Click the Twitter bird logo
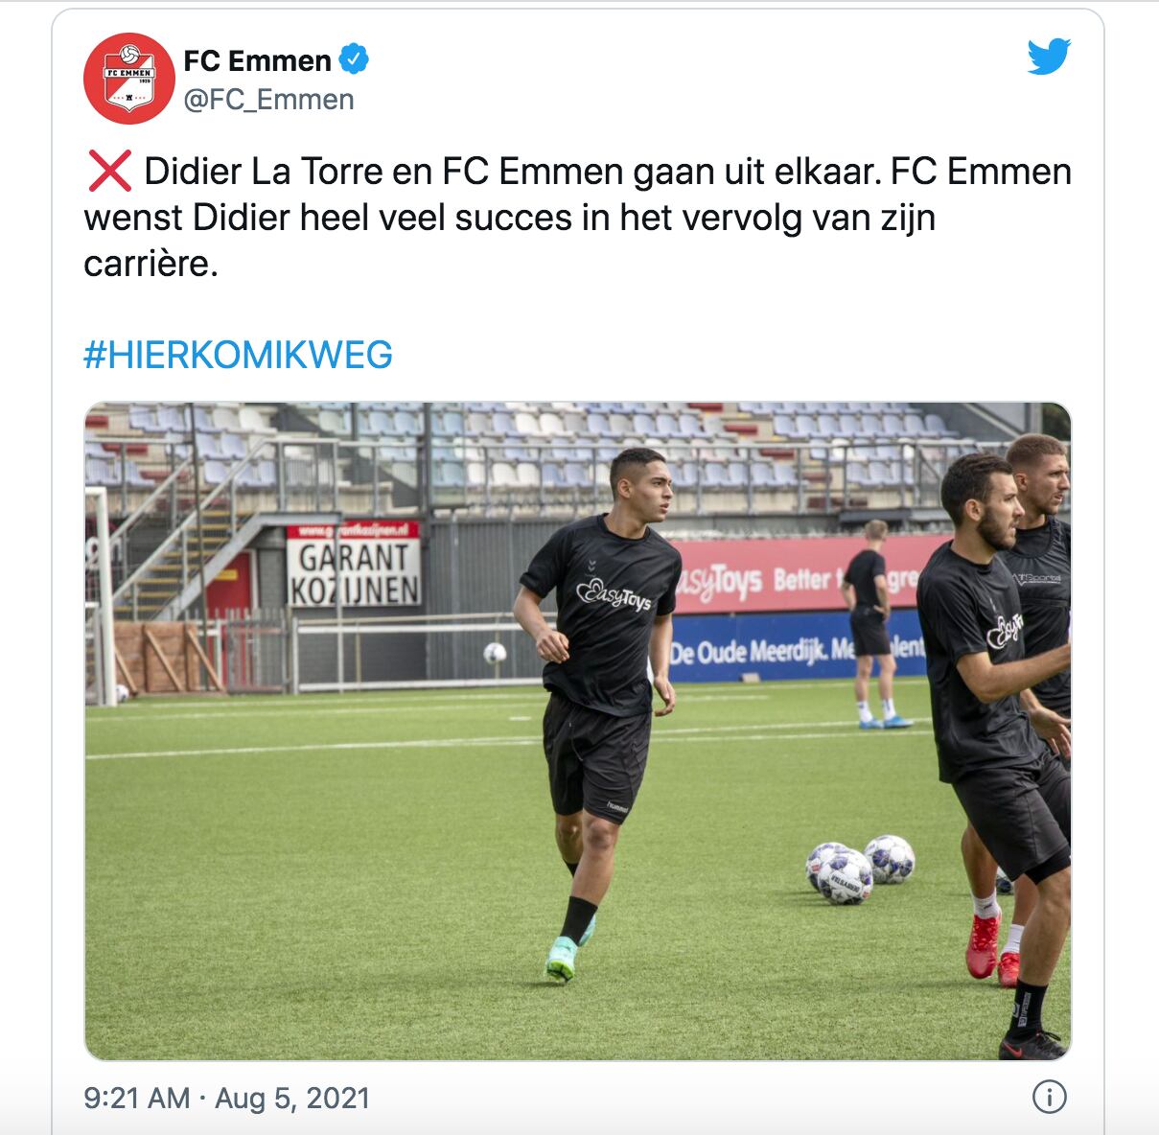Viewport: 1159px width, 1135px height. tap(1049, 58)
